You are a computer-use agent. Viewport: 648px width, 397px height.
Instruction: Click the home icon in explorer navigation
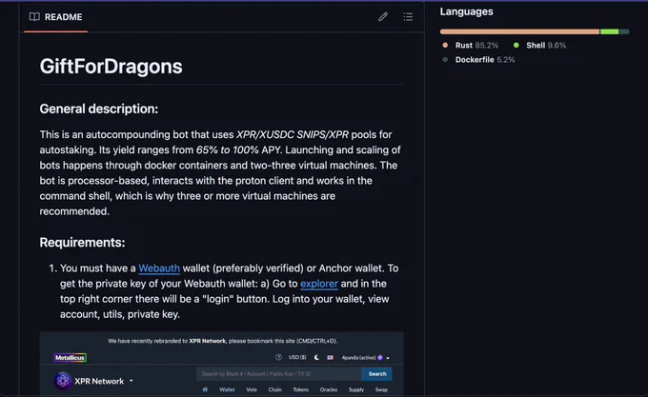pos(205,389)
